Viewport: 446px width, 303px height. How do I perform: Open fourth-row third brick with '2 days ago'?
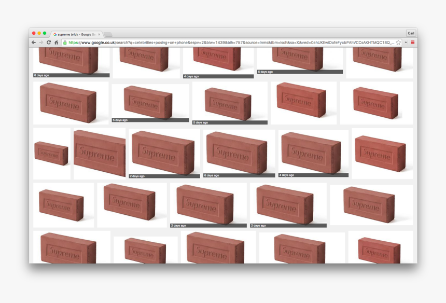click(x=208, y=205)
